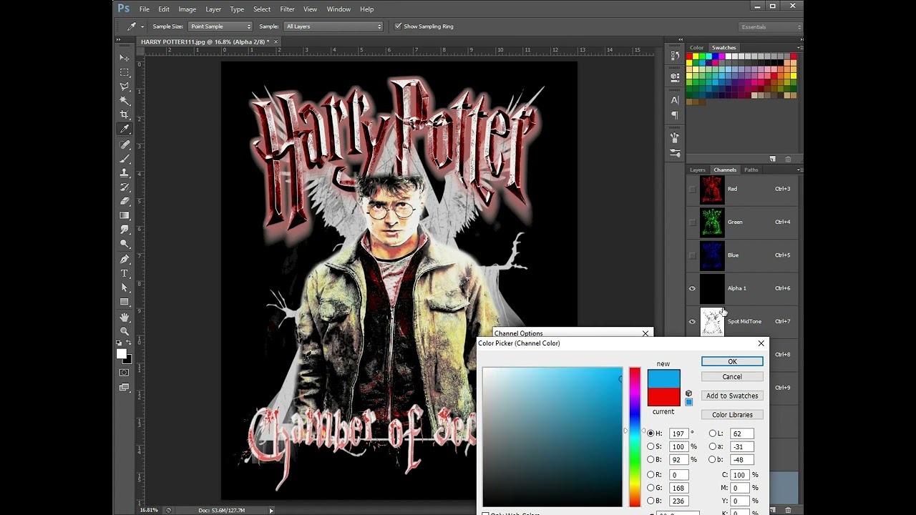
Task: Show the Blue channel visibility box
Action: click(692, 255)
